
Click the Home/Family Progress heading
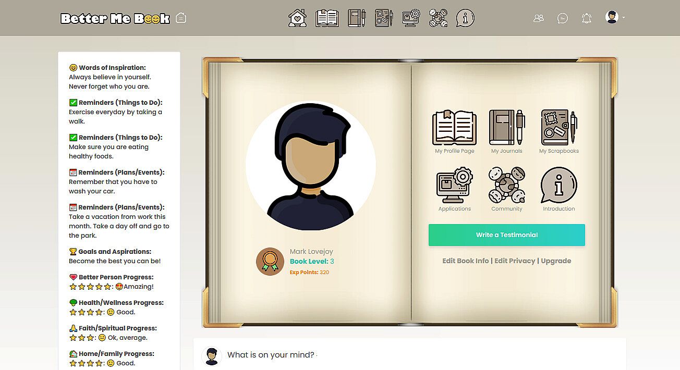(112, 354)
